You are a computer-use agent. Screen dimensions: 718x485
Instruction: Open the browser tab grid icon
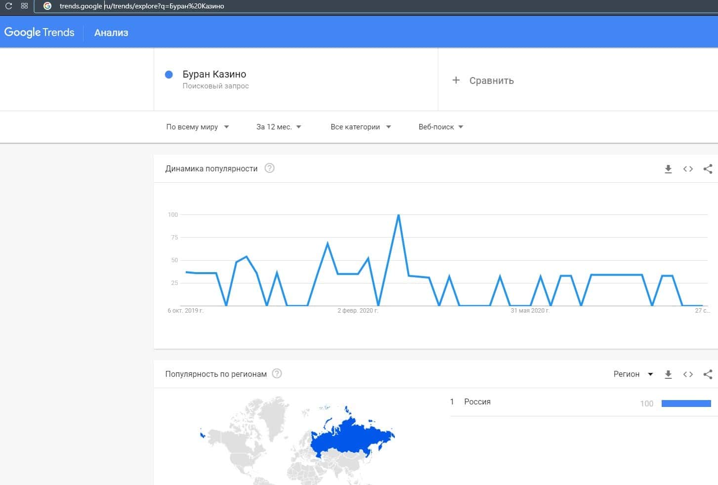[x=24, y=6]
